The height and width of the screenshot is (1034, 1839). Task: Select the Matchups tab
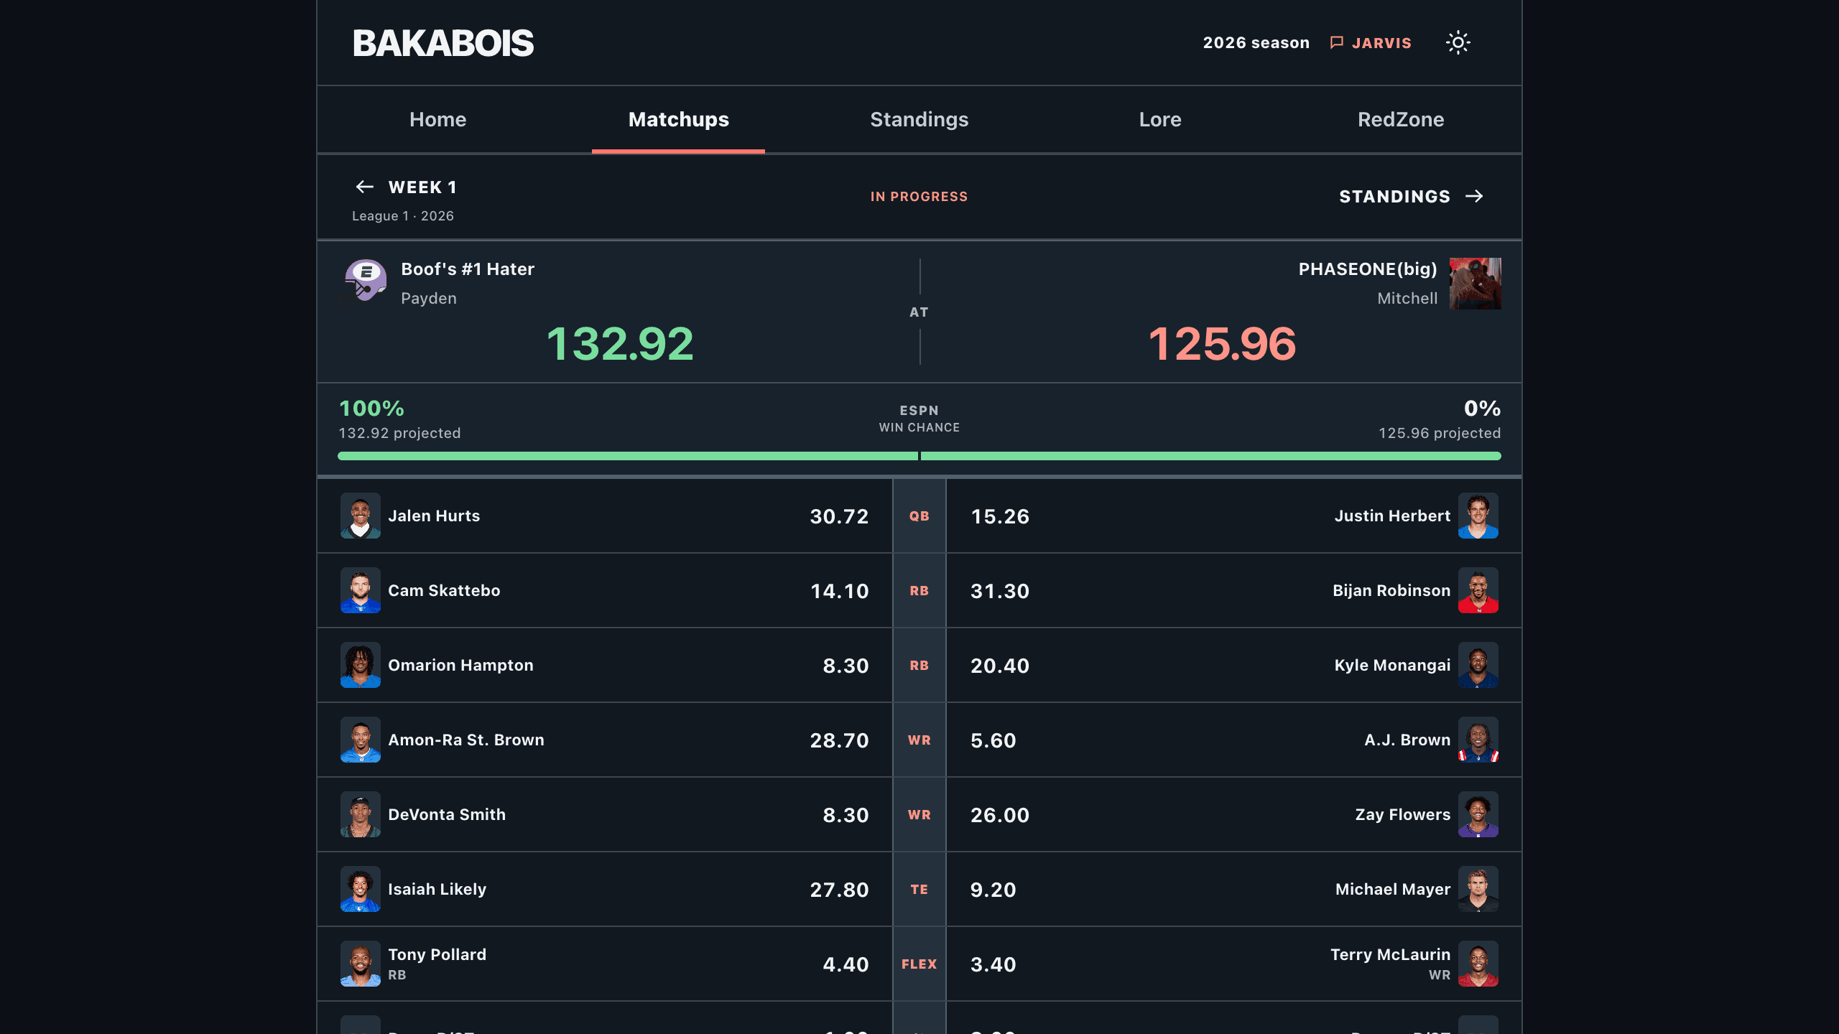pyautogui.click(x=678, y=119)
